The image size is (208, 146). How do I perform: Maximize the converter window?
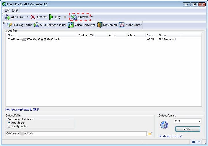tap(194, 4)
